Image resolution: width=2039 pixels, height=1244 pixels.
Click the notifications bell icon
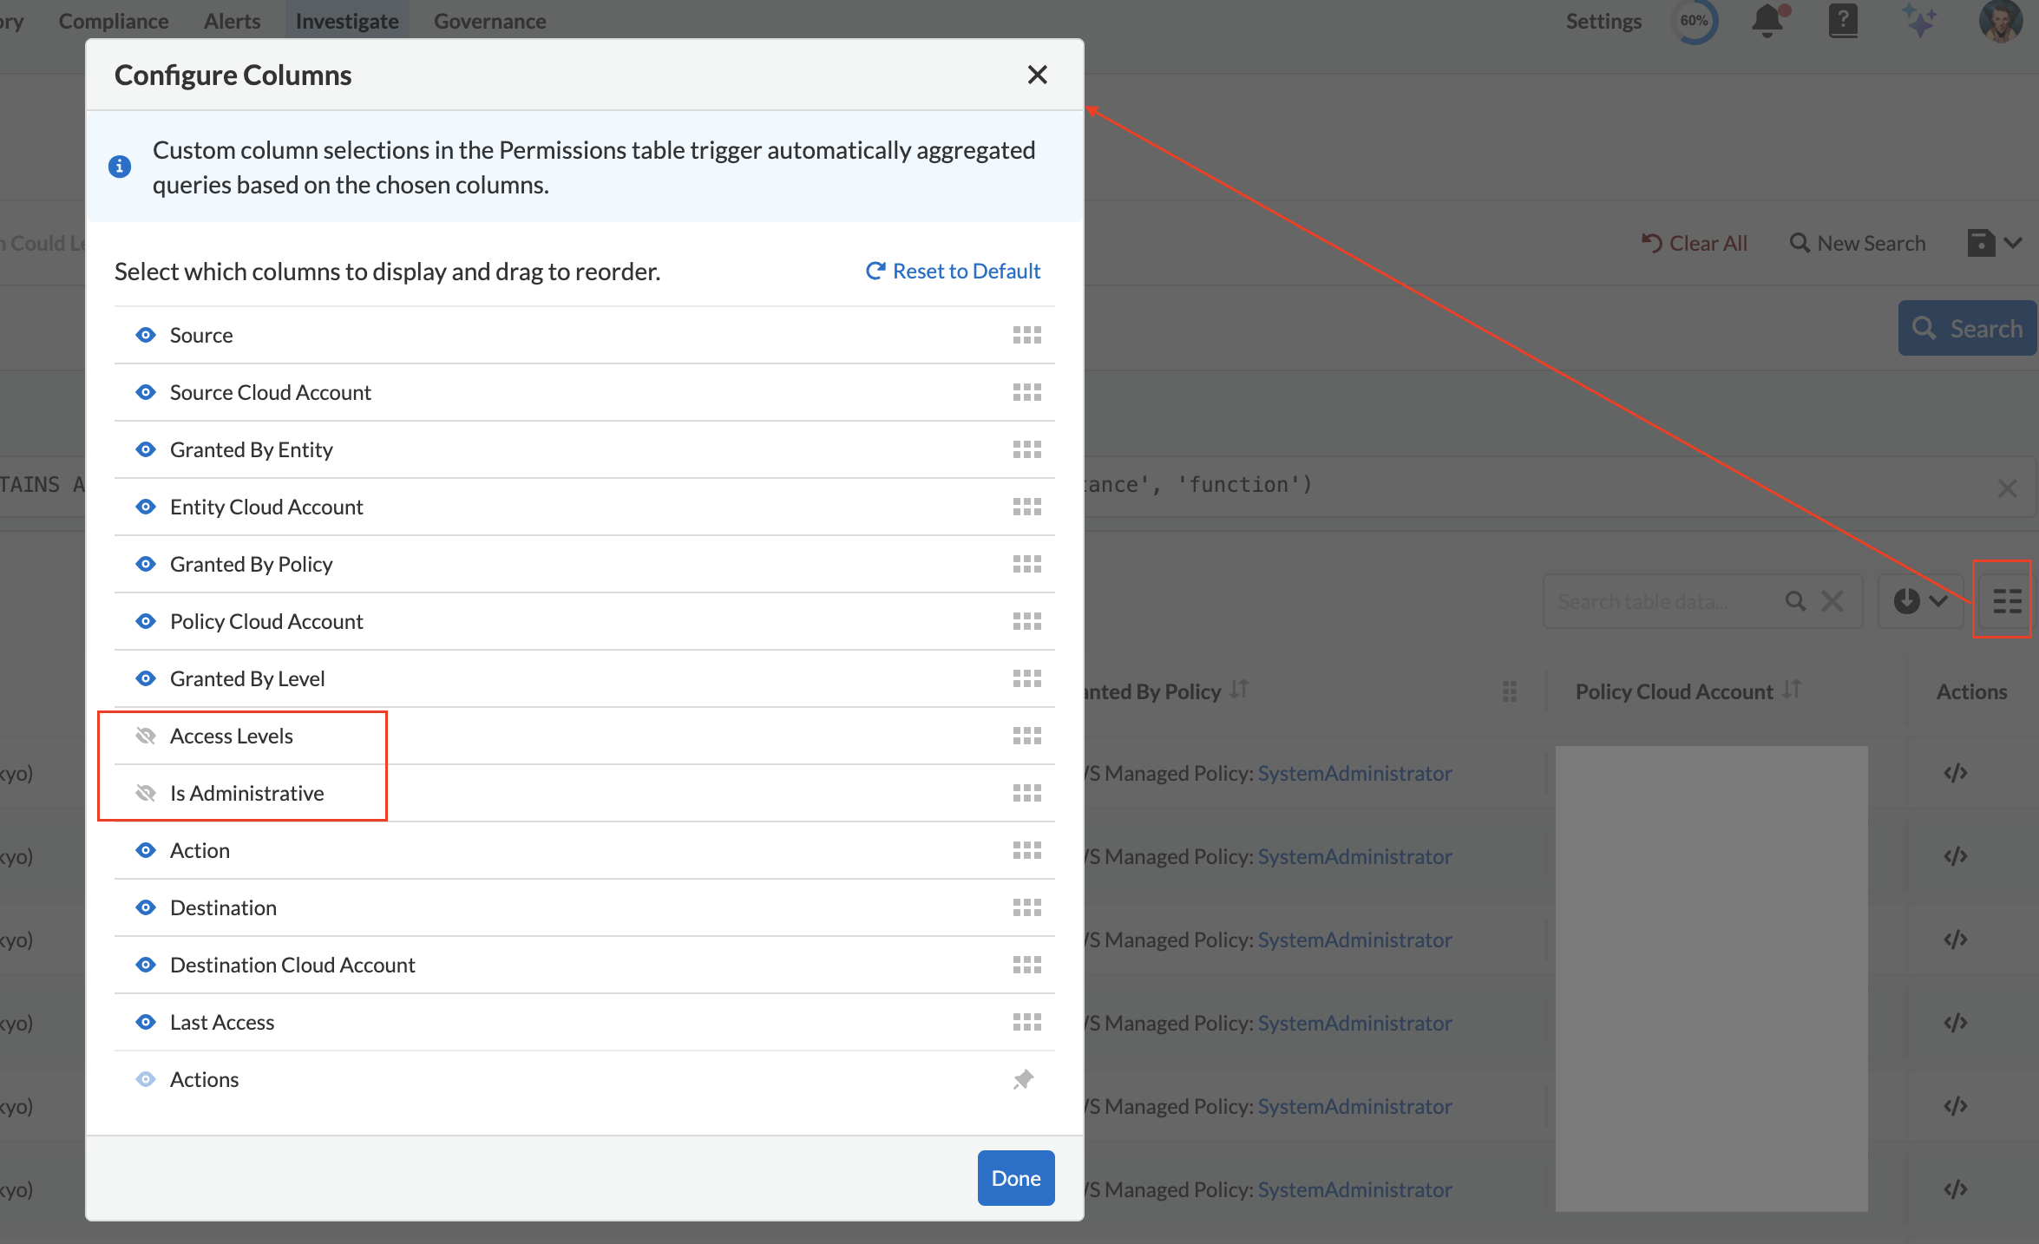click(1767, 21)
